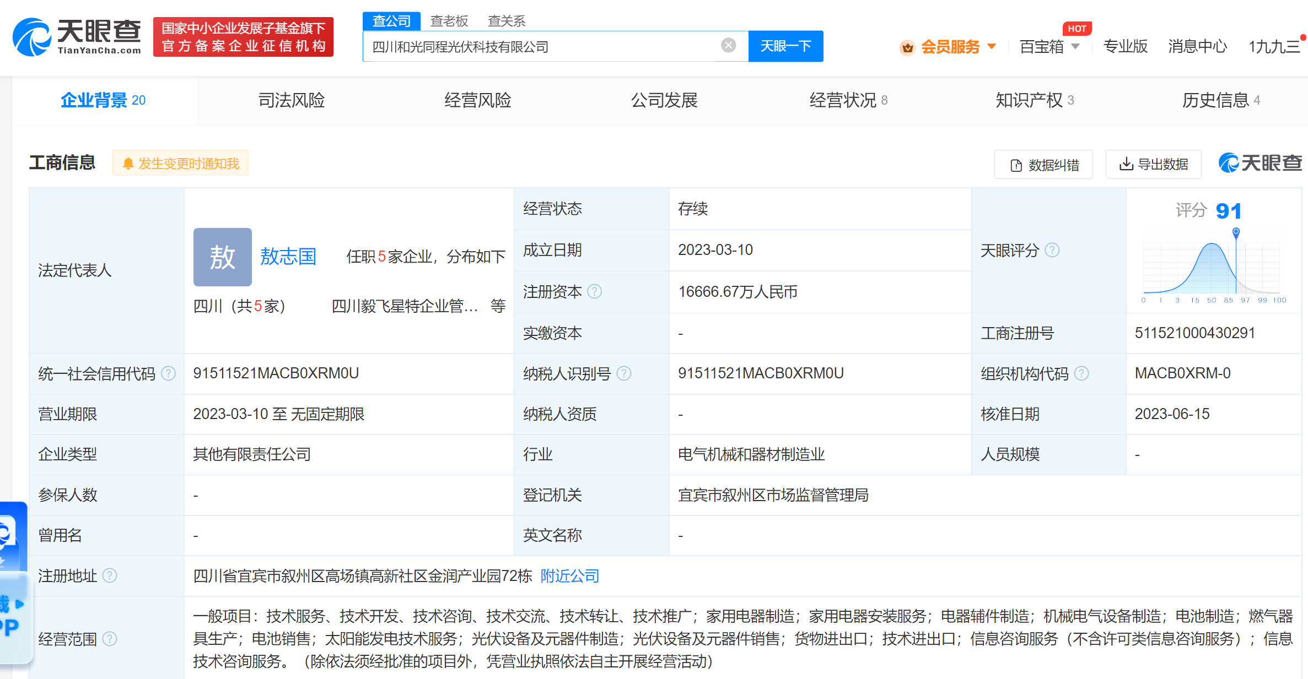Click 登记机关 value 宜宾市叙州区市场监督管理局
The width and height of the screenshot is (1308, 679).
point(773,495)
